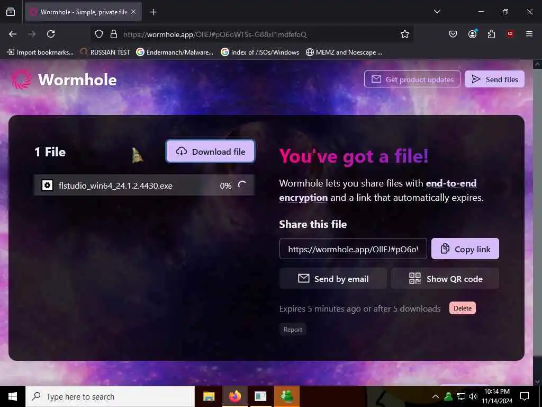Close the Wormhole tab
The image size is (542, 407).
[x=133, y=12]
